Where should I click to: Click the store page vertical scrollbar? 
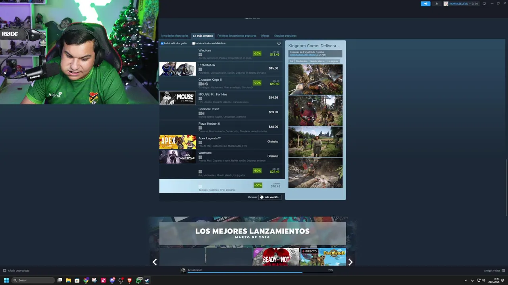(x=506, y=187)
